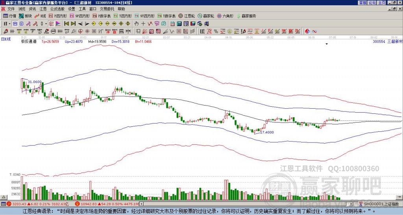Open the 行情 quotes view

[x=10, y=16]
